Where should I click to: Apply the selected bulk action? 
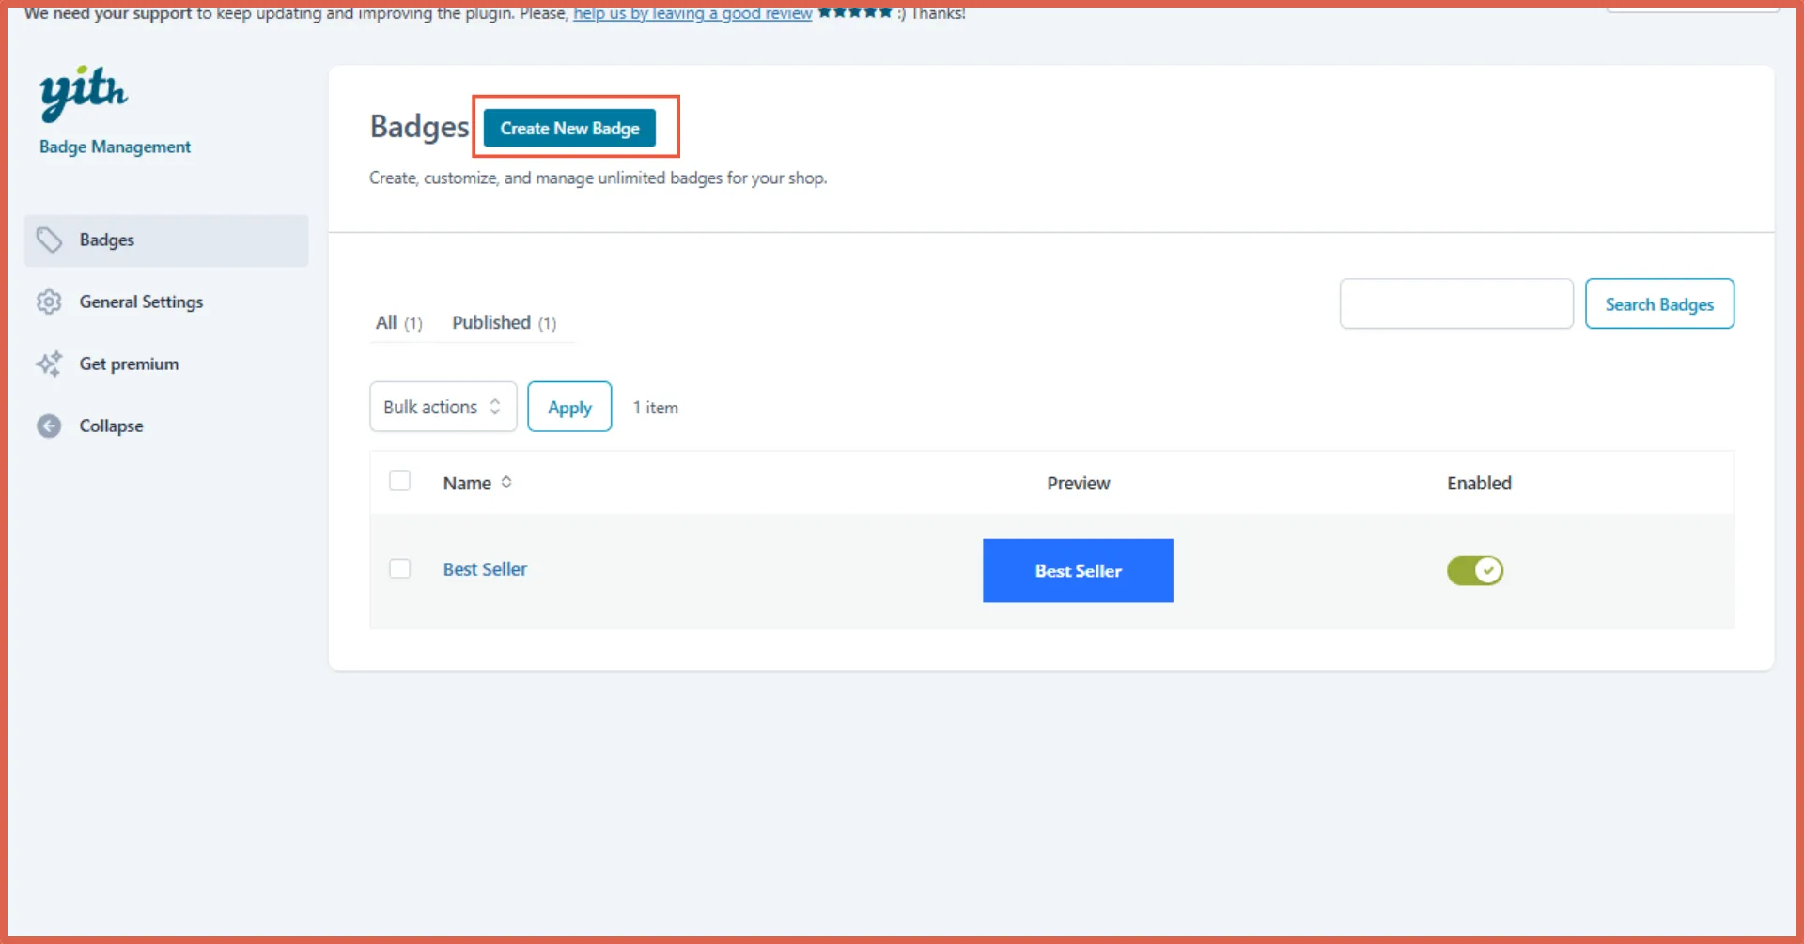tap(569, 408)
